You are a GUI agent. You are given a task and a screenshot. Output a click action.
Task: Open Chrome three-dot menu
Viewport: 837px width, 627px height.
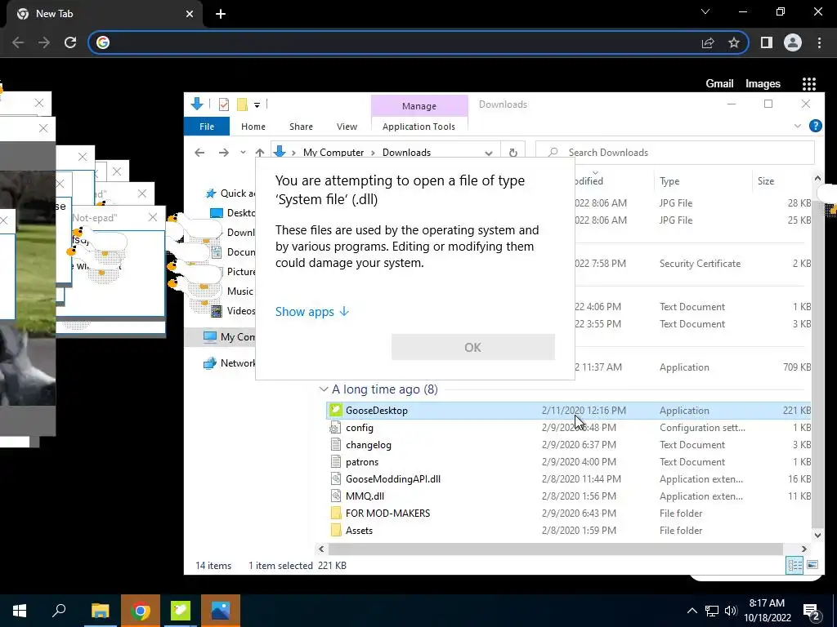(819, 42)
